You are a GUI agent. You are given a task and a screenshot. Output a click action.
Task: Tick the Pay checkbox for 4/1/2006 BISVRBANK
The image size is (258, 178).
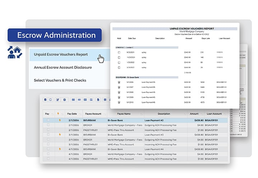point(48,149)
